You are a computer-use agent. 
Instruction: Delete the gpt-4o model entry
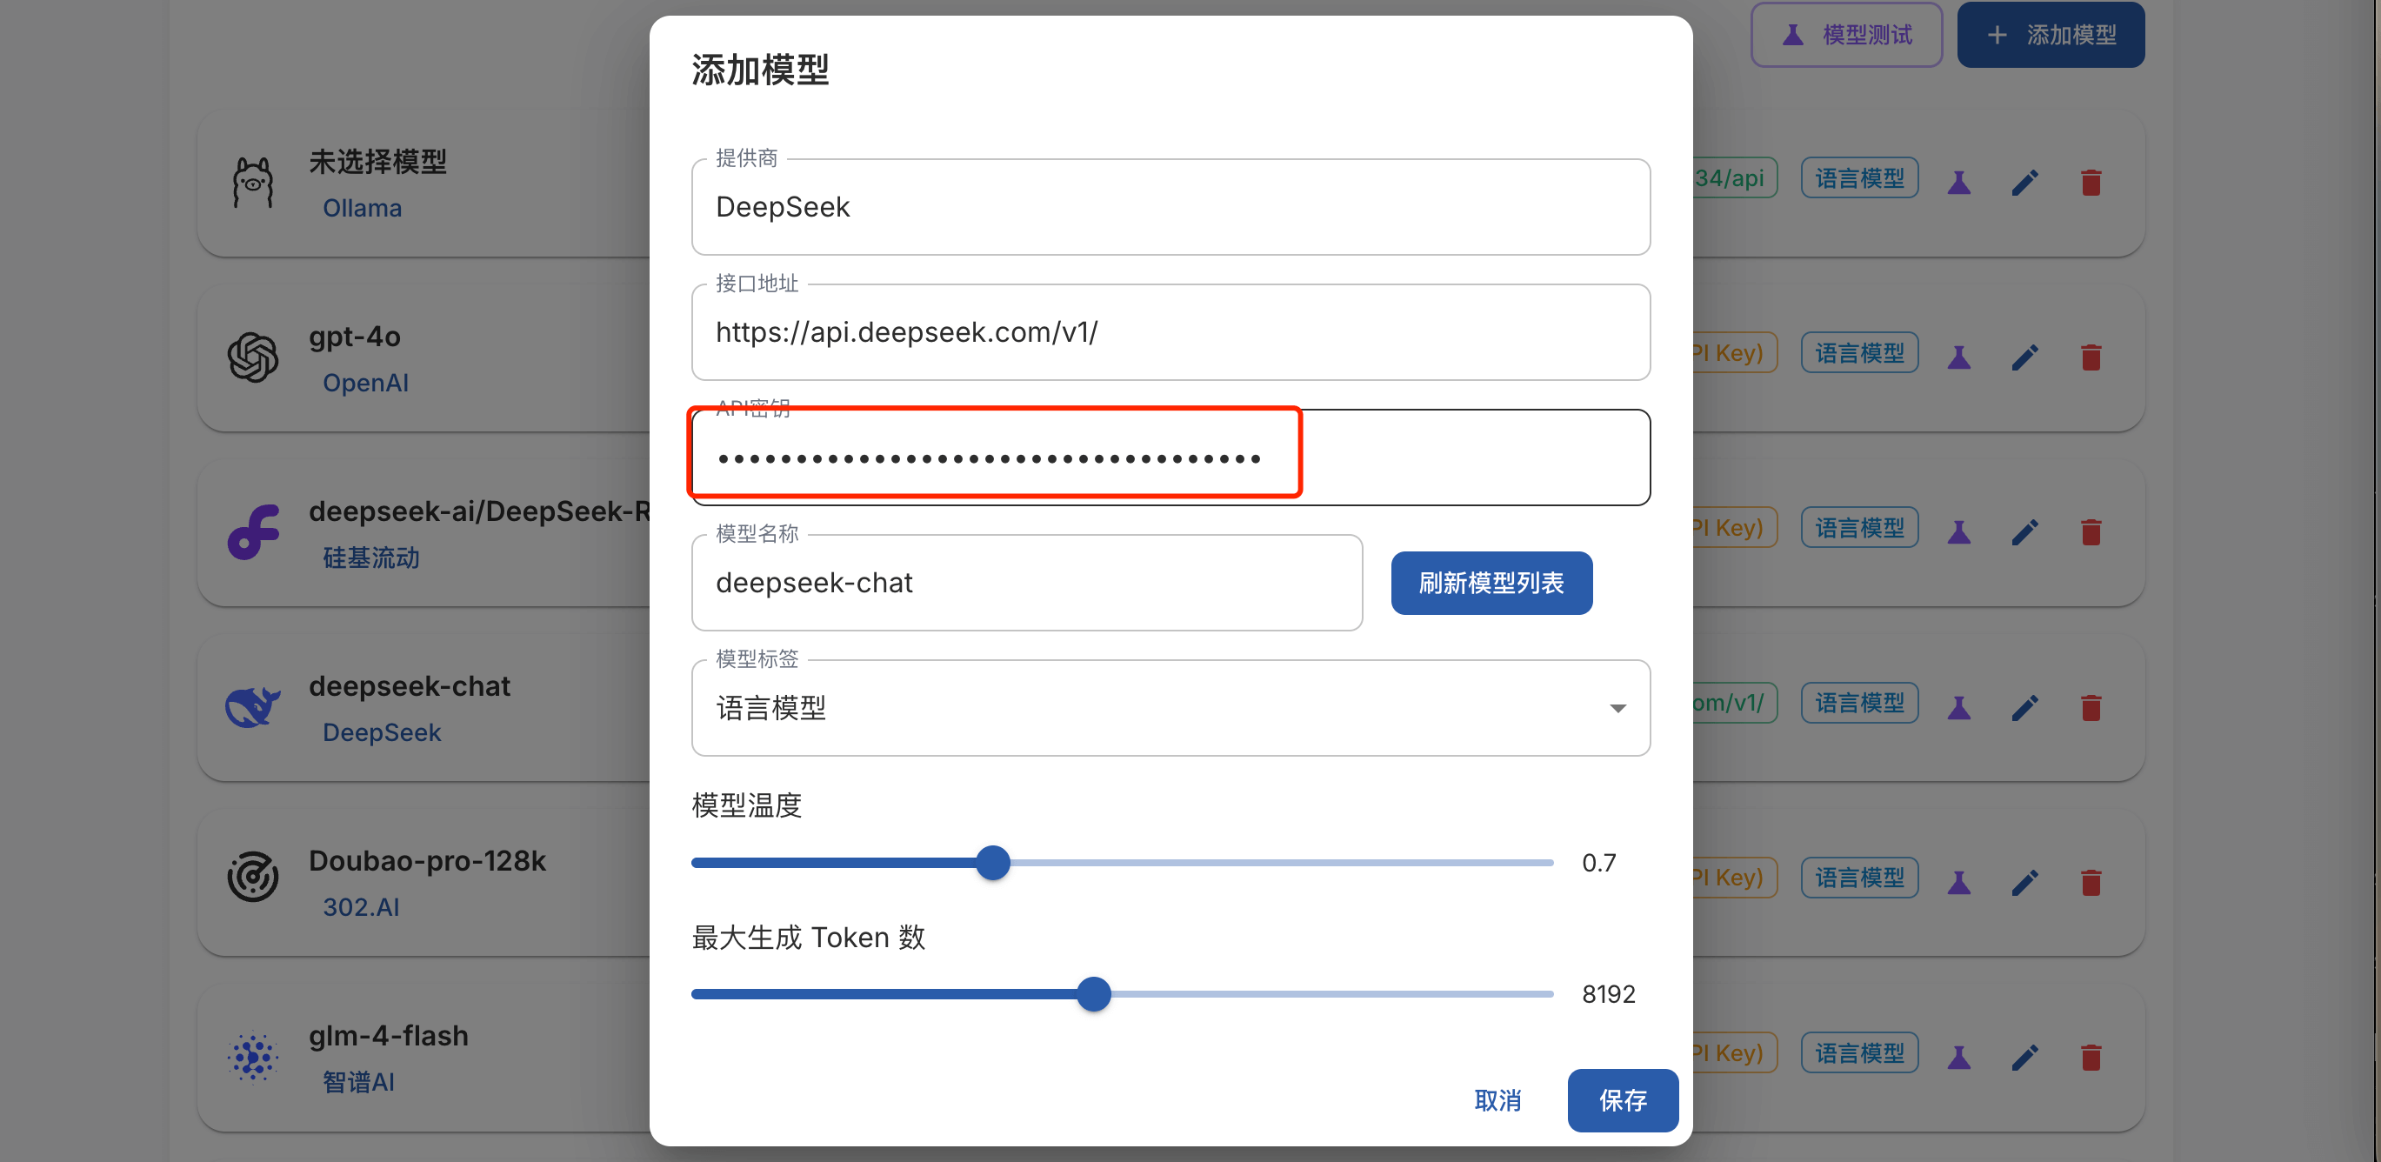click(2091, 357)
